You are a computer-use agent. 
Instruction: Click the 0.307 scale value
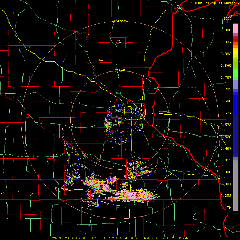[226, 184]
